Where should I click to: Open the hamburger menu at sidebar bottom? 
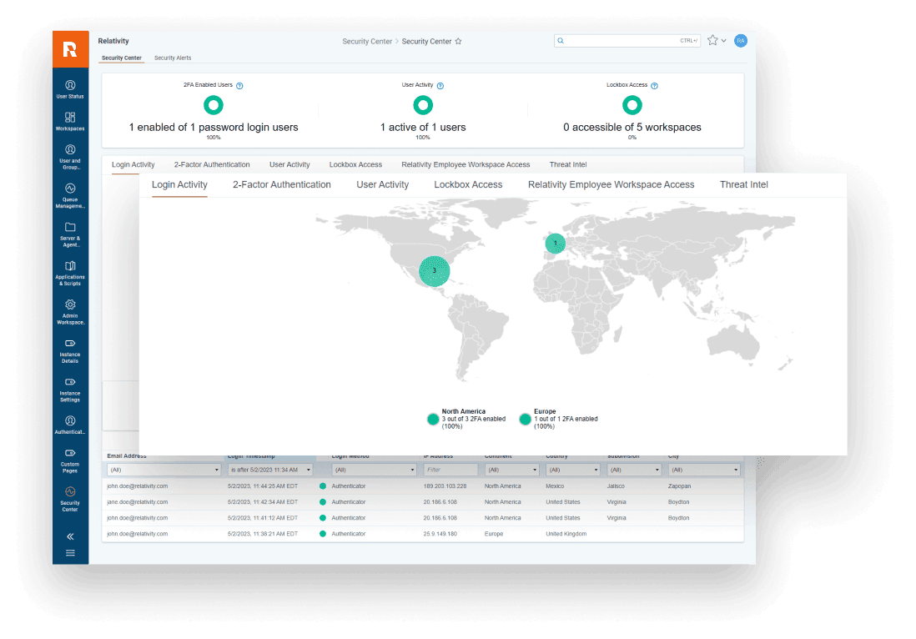[70, 552]
